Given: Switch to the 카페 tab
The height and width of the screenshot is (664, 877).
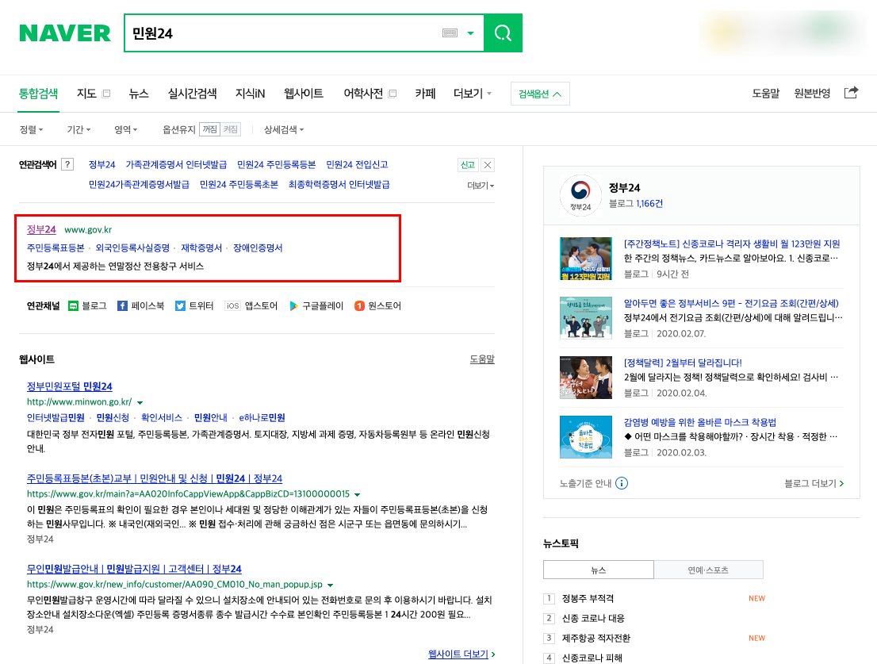Looking at the screenshot, I should 425,94.
